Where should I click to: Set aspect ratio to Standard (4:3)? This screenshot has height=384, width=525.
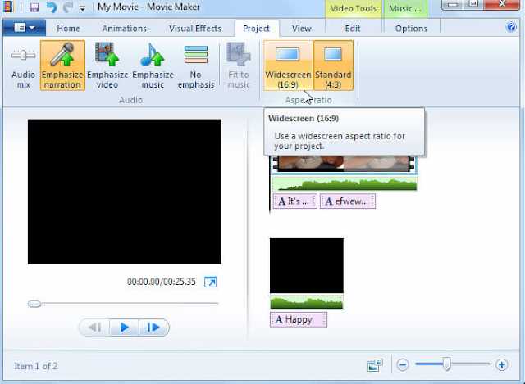point(333,66)
